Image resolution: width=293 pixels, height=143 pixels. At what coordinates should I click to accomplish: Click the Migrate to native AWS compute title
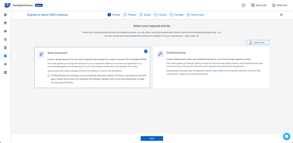tap(48, 15)
